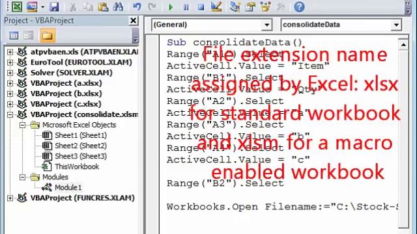Click the Workbooks.Open Filename code line
The width and height of the screenshot is (417, 234).
pyautogui.click(x=282, y=207)
